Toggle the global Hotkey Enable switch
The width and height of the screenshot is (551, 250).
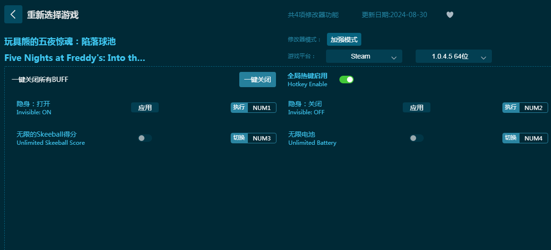coord(347,80)
